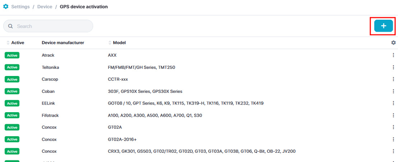Click the Search input field

52,26
